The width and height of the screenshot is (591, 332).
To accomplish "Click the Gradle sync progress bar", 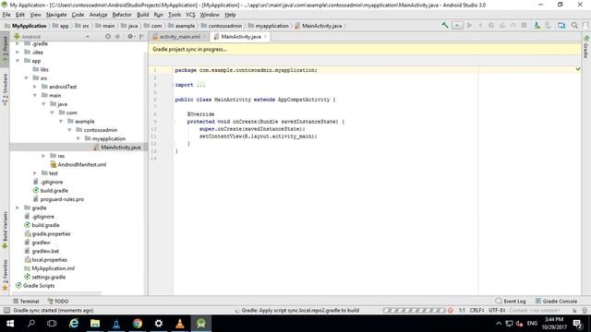I will point(415,310).
